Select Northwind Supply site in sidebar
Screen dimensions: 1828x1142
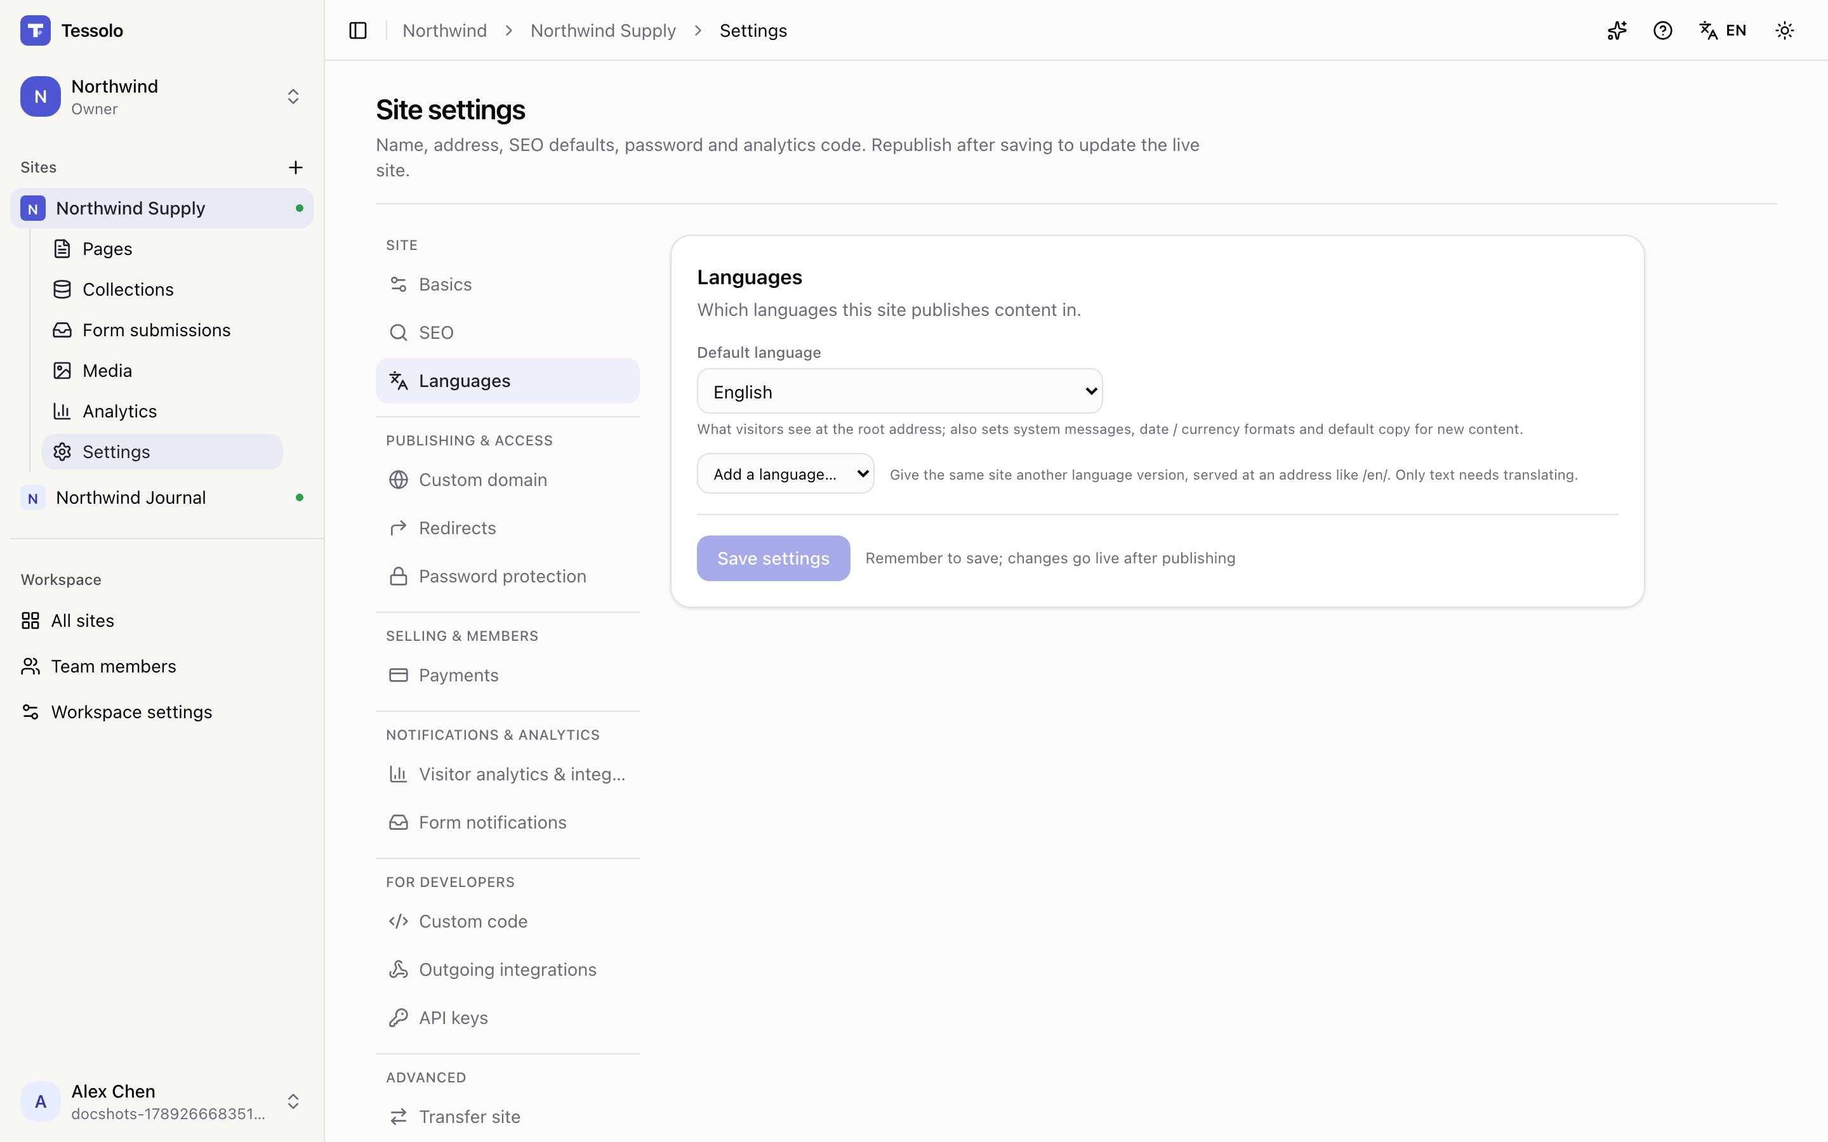[x=162, y=207]
